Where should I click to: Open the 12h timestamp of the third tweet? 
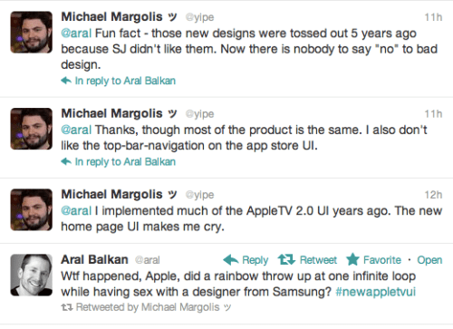pyautogui.click(x=433, y=195)
